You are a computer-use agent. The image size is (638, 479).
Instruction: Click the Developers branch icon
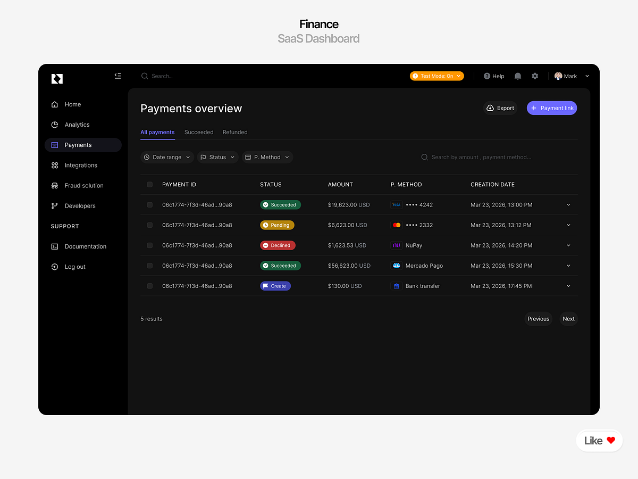(x=55, y=206)
